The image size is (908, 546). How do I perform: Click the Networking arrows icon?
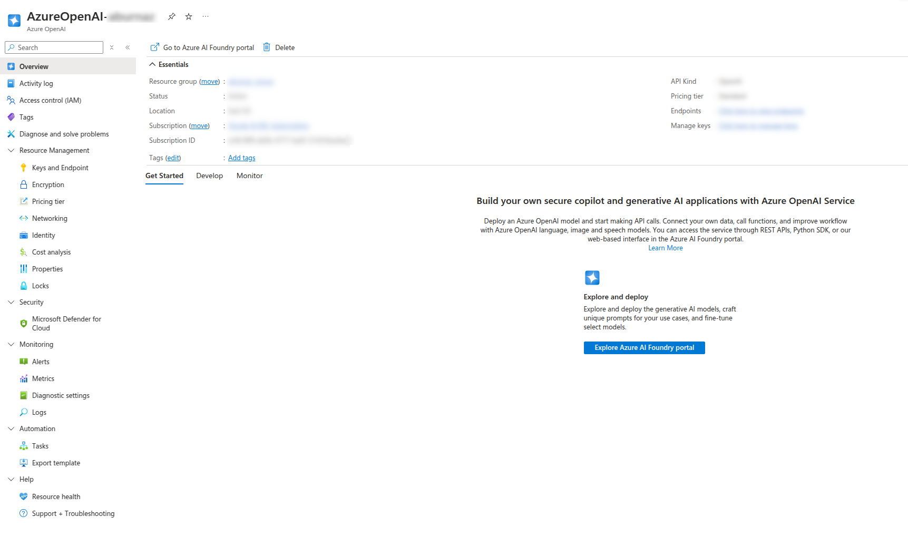pos(24,218)
